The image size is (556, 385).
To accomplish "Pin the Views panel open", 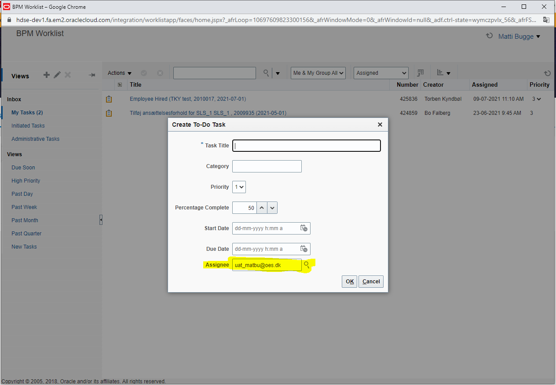I will (x=91, y=75).
